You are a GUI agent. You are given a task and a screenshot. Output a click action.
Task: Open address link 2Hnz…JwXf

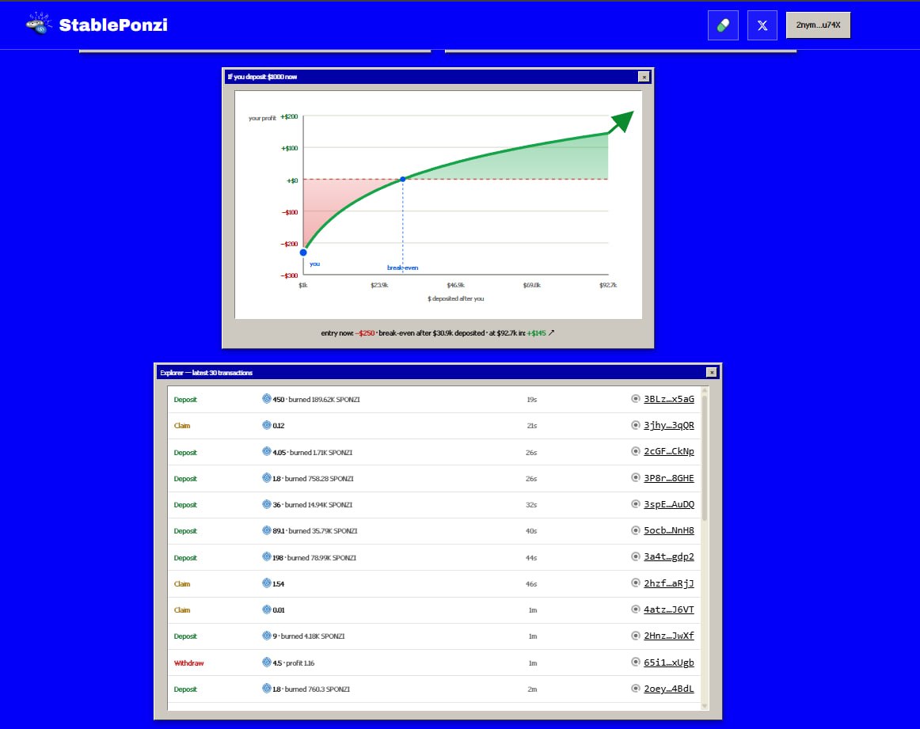pos(669,635)
